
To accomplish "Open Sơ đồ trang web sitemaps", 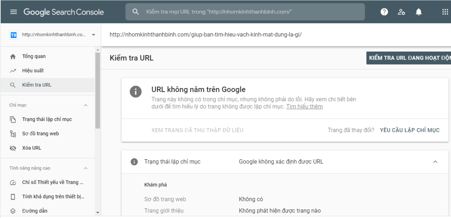I will click(x=41, y=134).
